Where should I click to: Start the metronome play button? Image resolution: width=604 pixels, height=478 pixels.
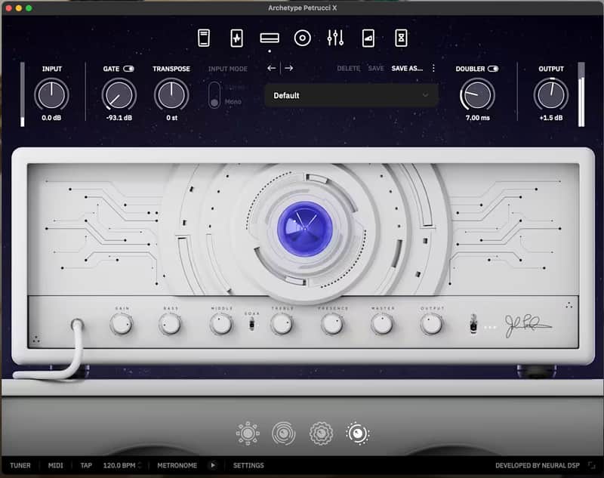tap(213, 465)
